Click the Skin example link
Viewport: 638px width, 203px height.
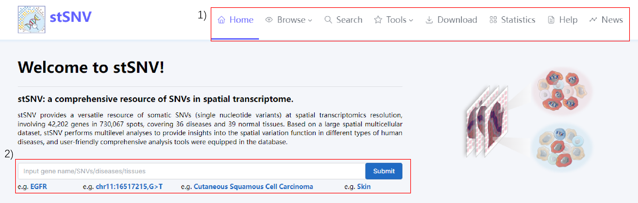[x=364, y=187]
